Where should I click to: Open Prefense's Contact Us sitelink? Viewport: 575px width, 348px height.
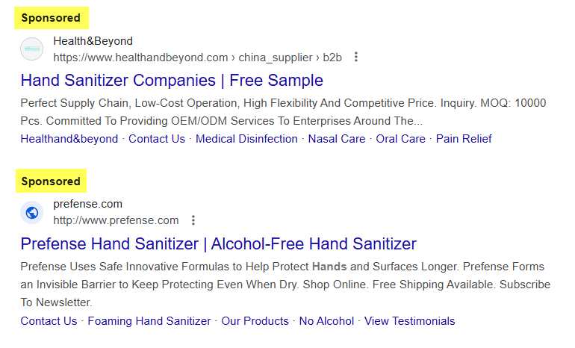pyautogui.click(x=49, y=321)
